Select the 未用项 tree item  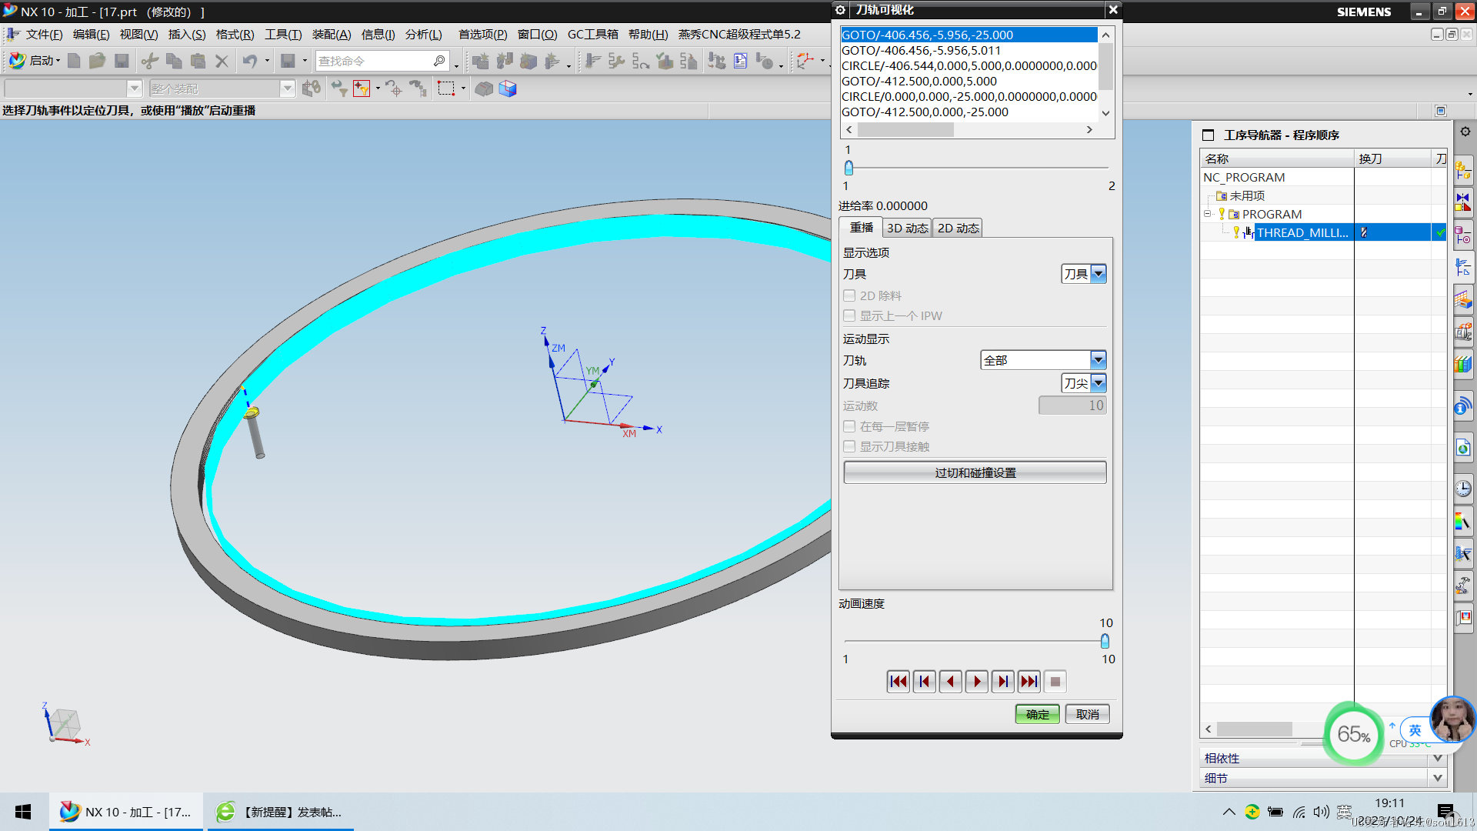1247,195
